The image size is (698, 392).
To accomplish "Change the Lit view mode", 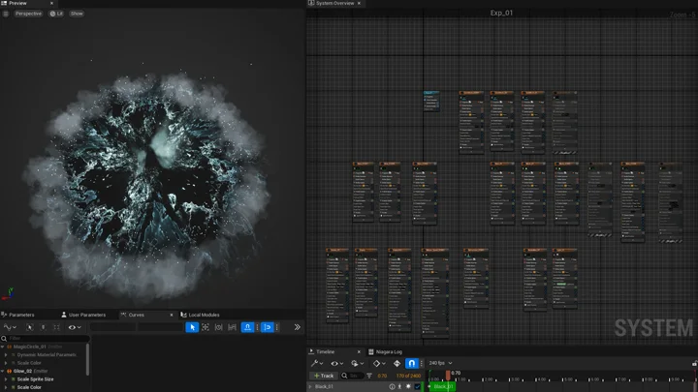I will 56,14.
